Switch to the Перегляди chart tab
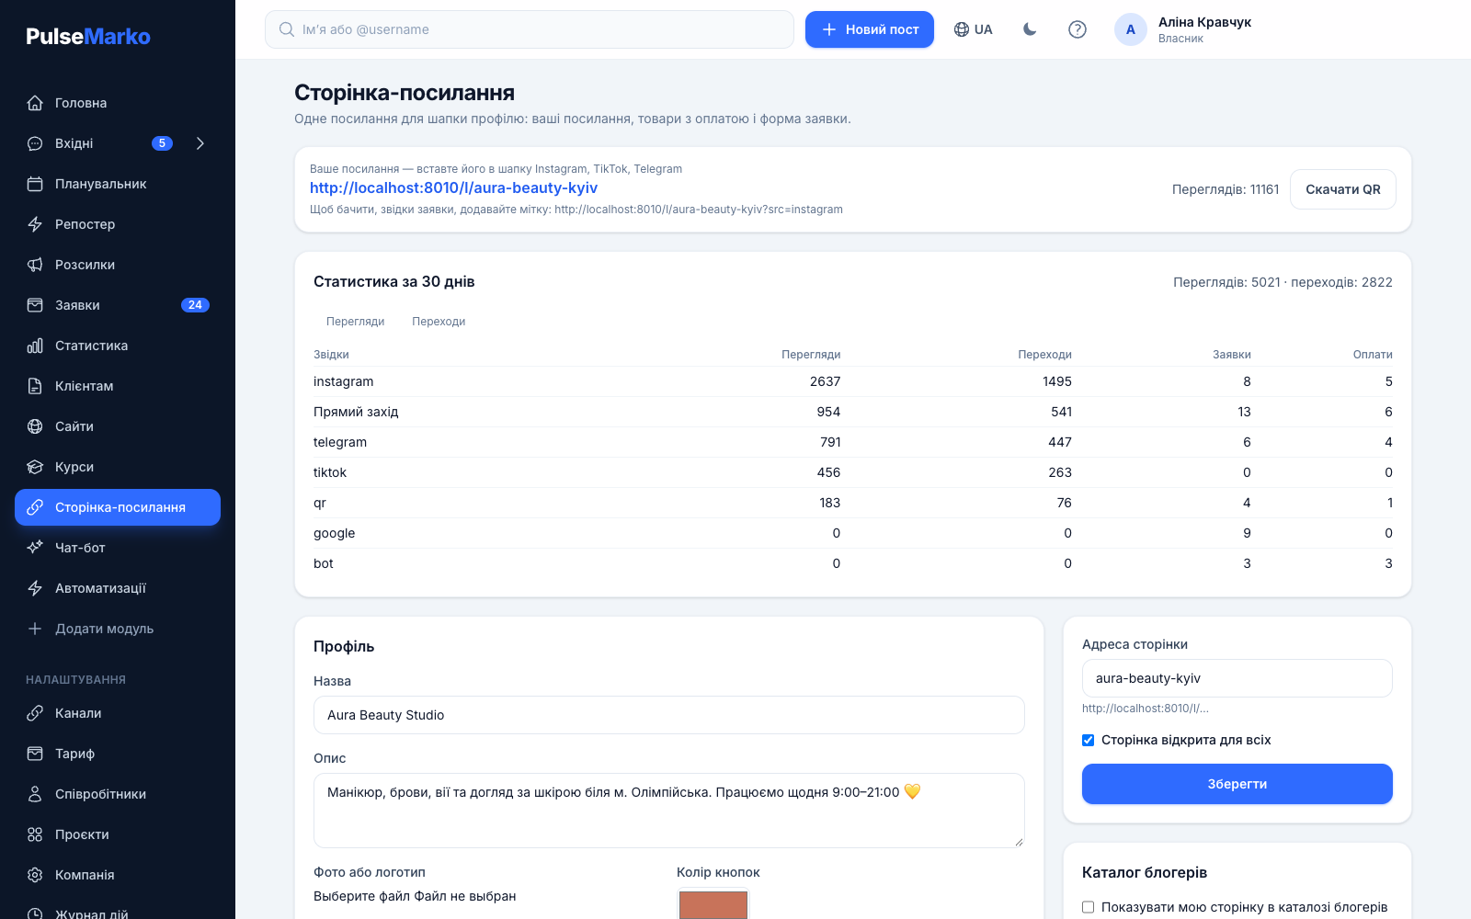 tap(355, 322)
